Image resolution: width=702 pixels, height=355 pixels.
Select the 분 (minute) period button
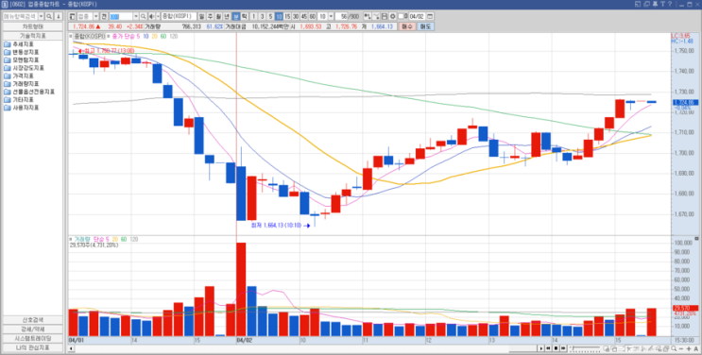point(236,16)
